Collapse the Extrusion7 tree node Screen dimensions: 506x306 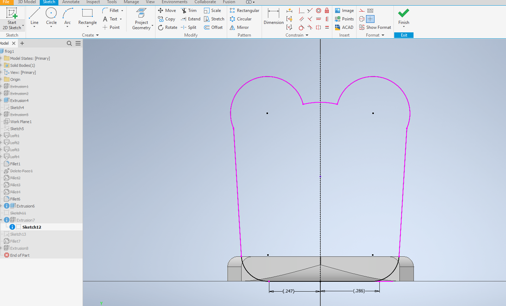coord(1,220)
